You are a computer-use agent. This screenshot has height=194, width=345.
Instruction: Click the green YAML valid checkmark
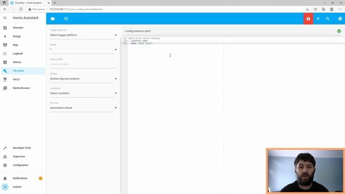coord(339,31)
